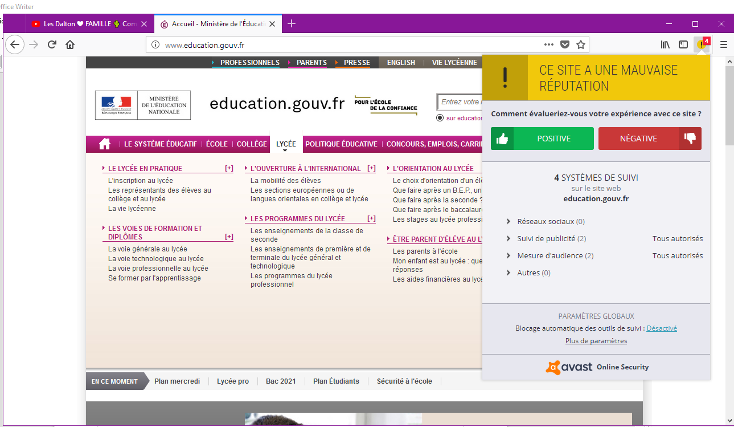The width and height of the screenshot is (734, 427).
Task: Switch to the Les Dalton YouTube tab
Action: (84, 24)
